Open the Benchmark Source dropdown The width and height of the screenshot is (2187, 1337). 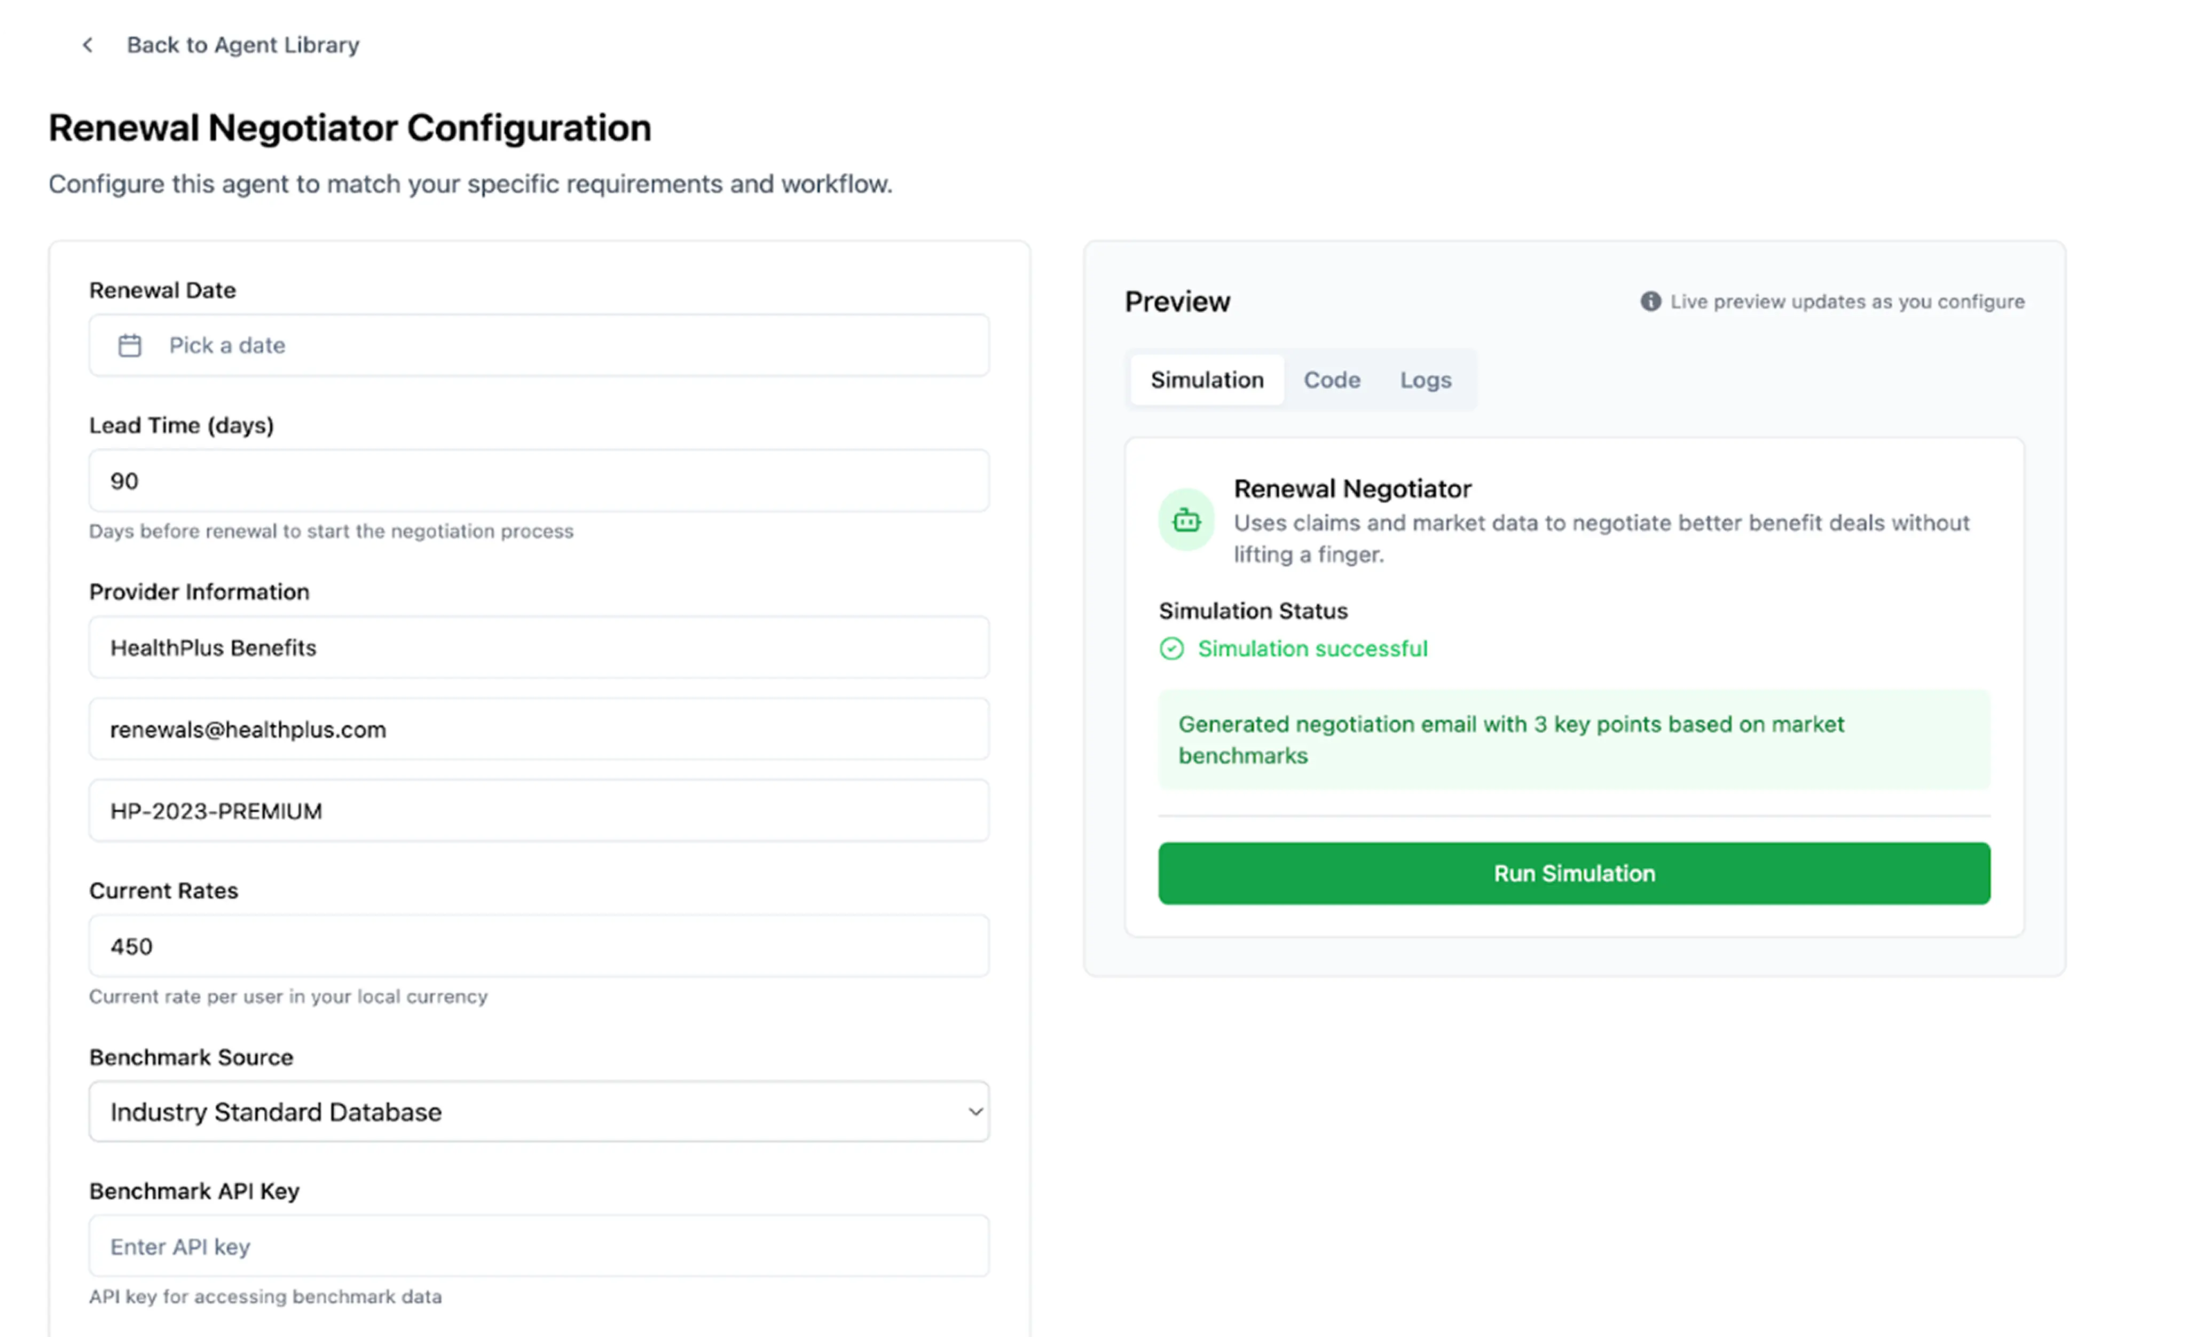(538, 1112)
